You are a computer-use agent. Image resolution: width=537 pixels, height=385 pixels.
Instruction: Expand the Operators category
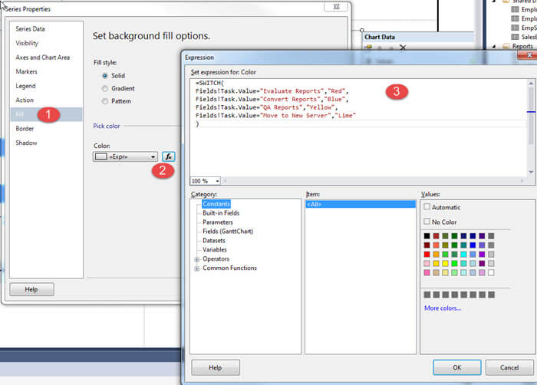click(x=197, y=259)
